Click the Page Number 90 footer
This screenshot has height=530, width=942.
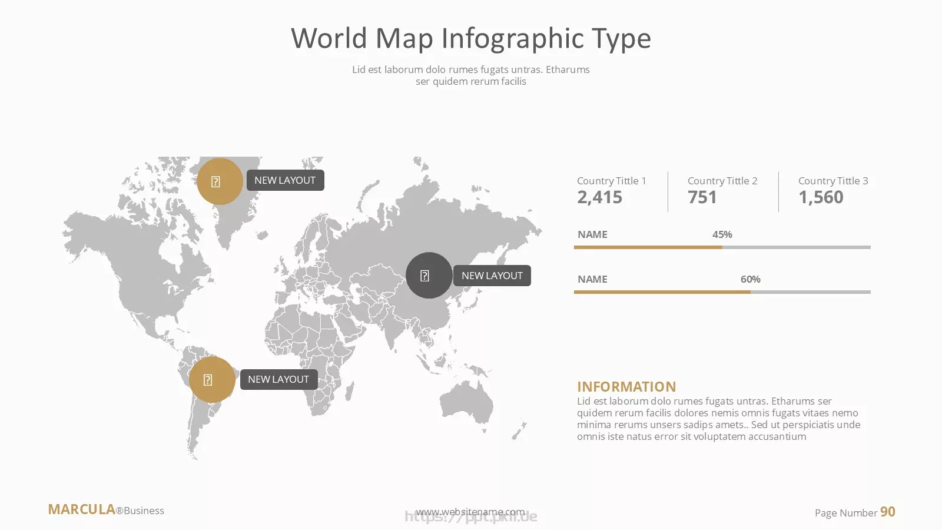point(855,512)
